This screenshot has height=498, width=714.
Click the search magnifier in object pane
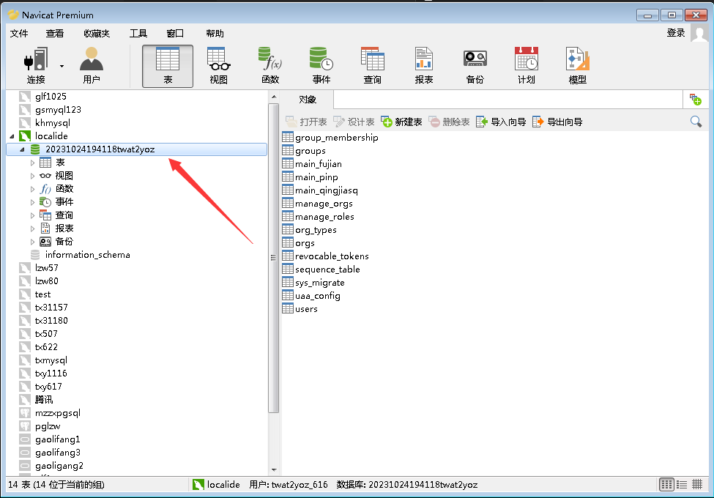point(696,122)
